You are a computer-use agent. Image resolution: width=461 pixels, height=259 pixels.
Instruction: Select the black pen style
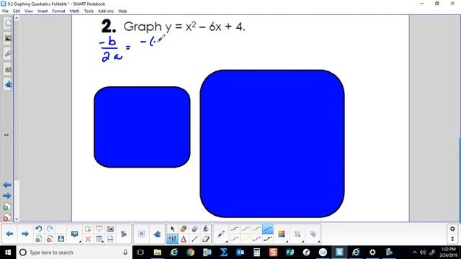coord(234,229)
